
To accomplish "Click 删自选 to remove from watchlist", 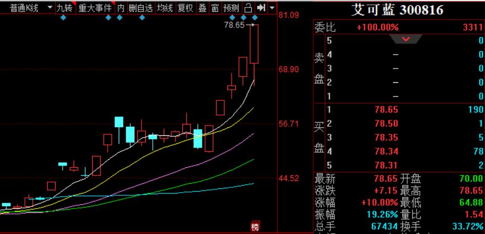I will (x=141, y=8).
